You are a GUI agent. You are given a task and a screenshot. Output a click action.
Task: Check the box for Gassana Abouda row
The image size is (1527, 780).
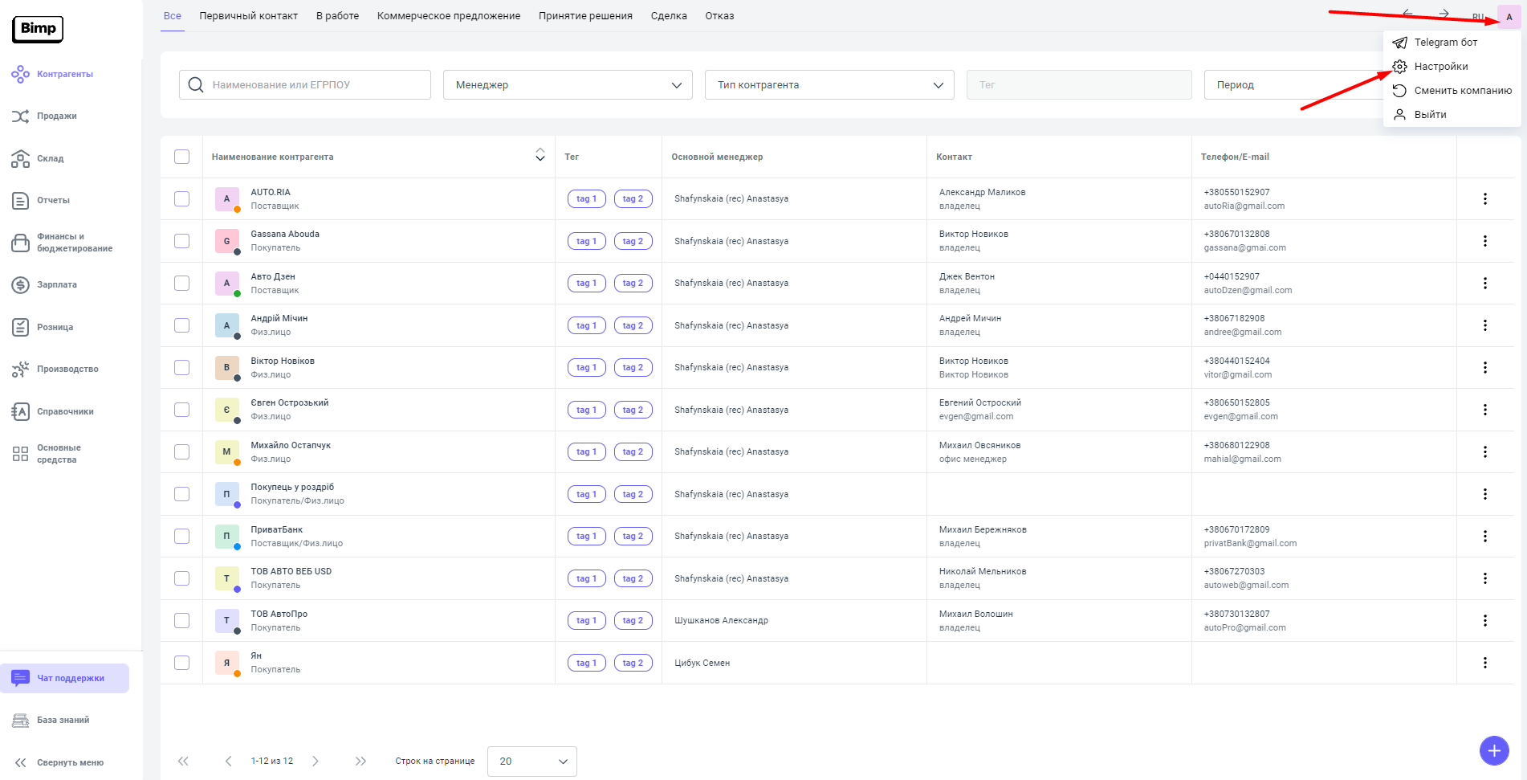coord(182,241)
